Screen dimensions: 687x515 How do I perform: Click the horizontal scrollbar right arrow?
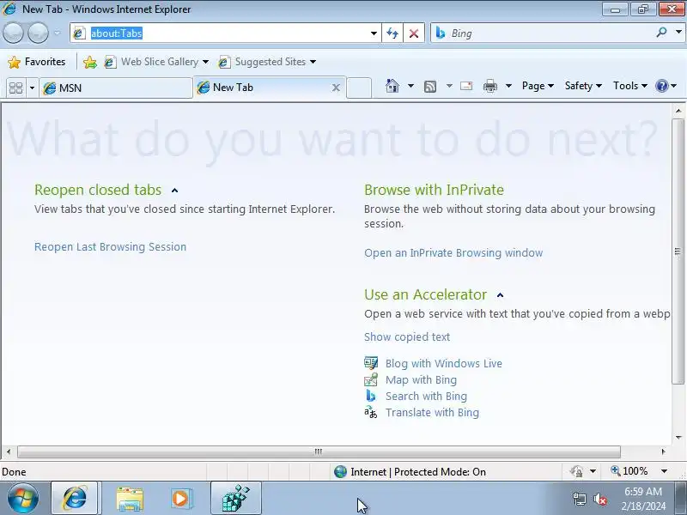[663, 451]
